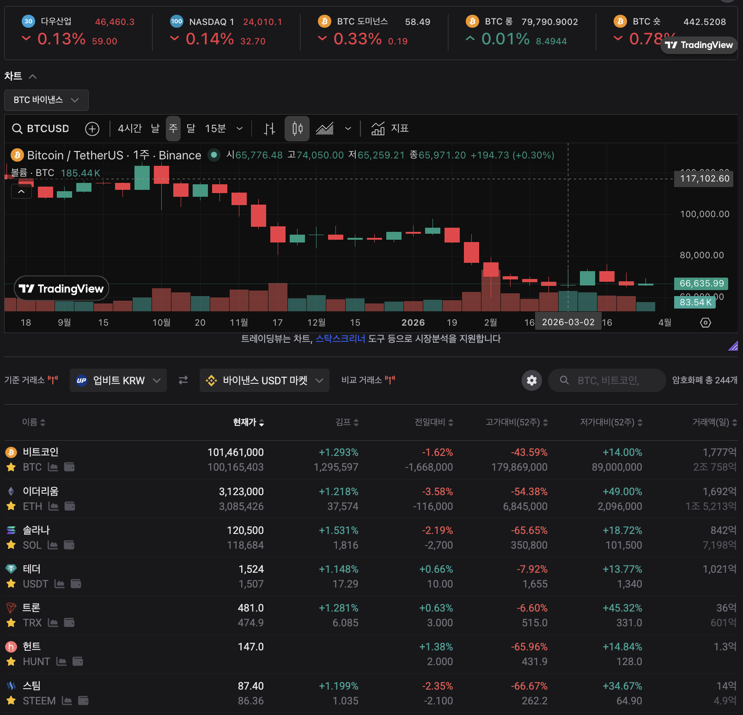Image resolution: width=743 pixels, height=715 pixels.
Task: Sort the table by 이름
Action: click(34, 422)
